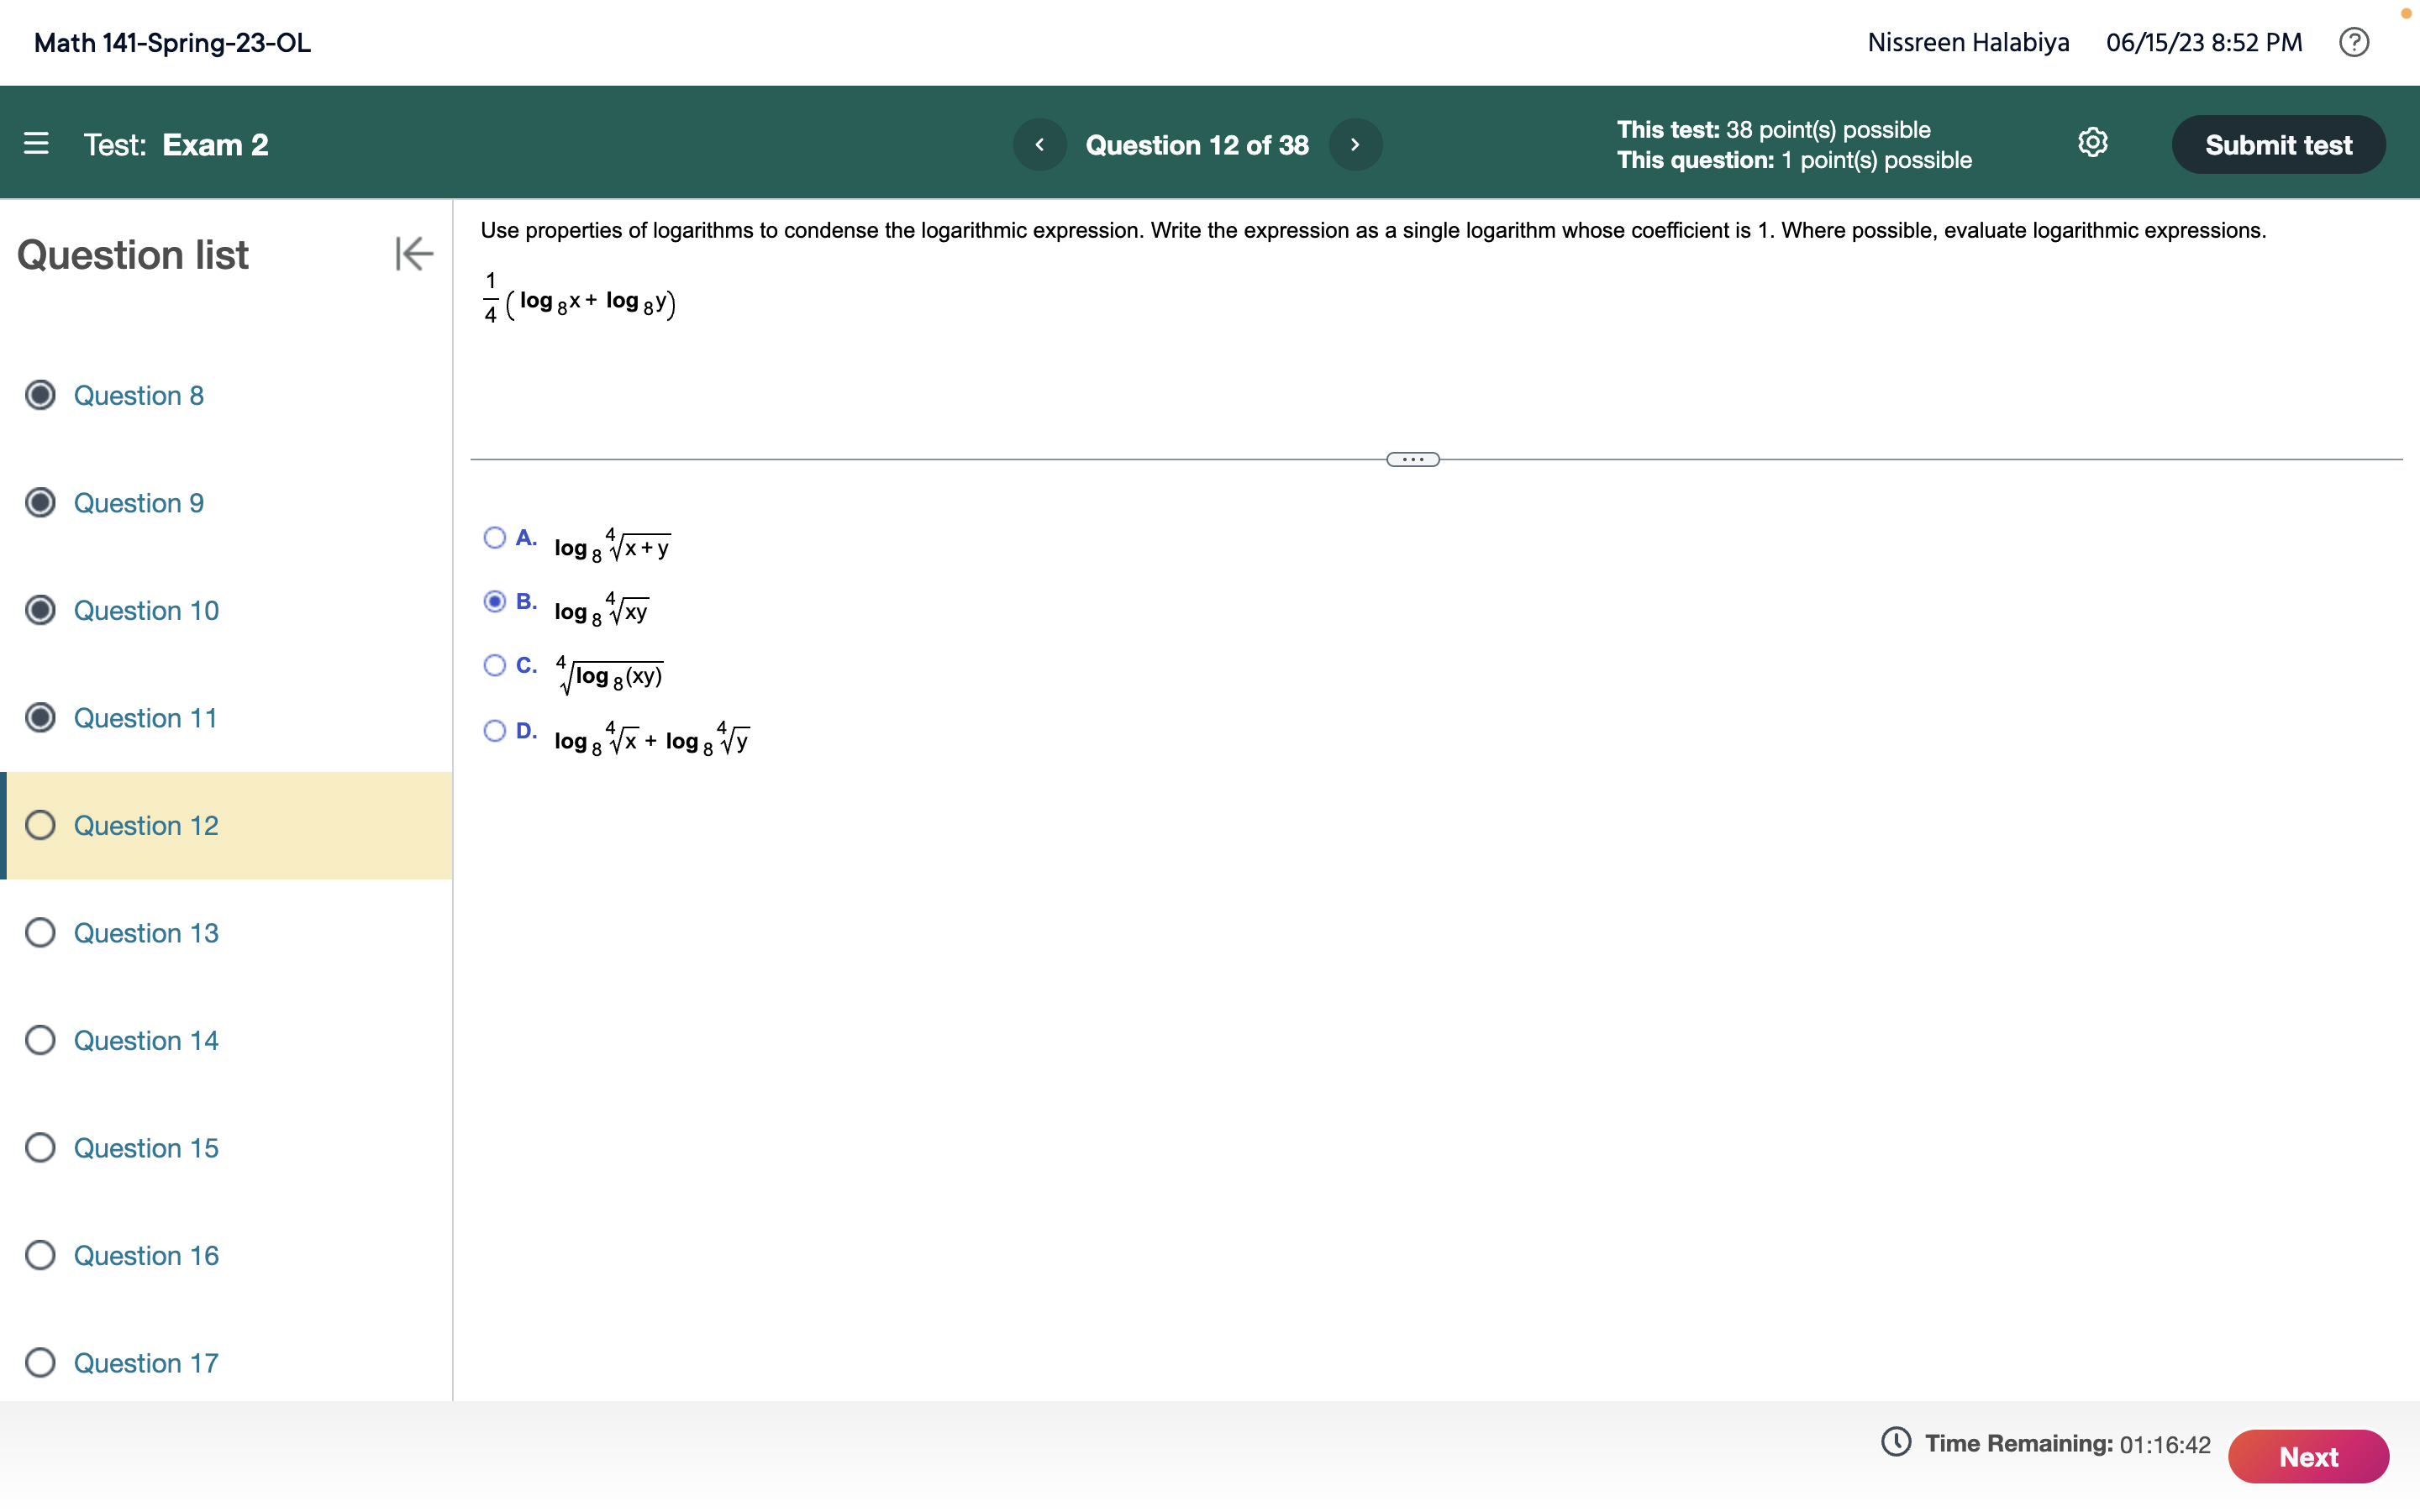This screenshot has width=2420, height=1512.
Task: Open Question 15 from the list
Action: (146, 1147)
